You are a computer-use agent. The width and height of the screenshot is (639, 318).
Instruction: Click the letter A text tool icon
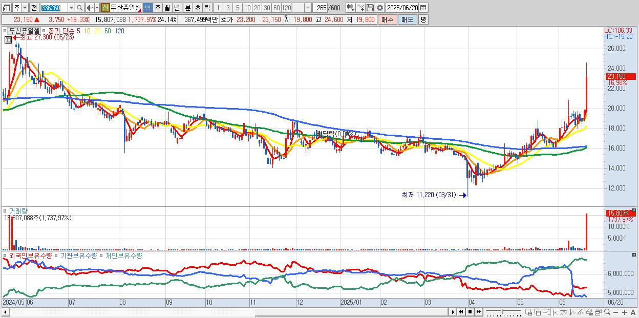[633, 312]
